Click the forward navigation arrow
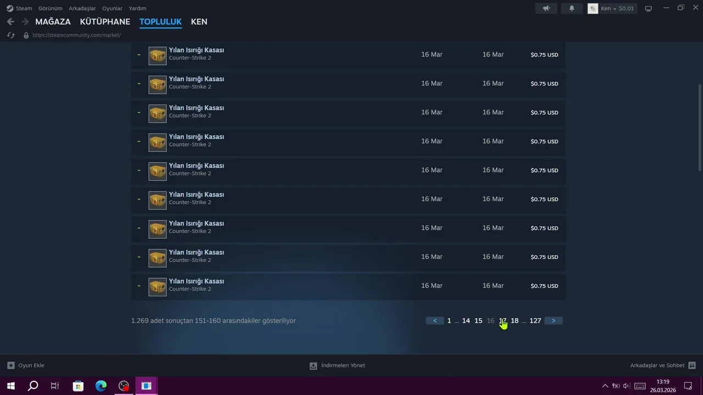 (25, 22)
